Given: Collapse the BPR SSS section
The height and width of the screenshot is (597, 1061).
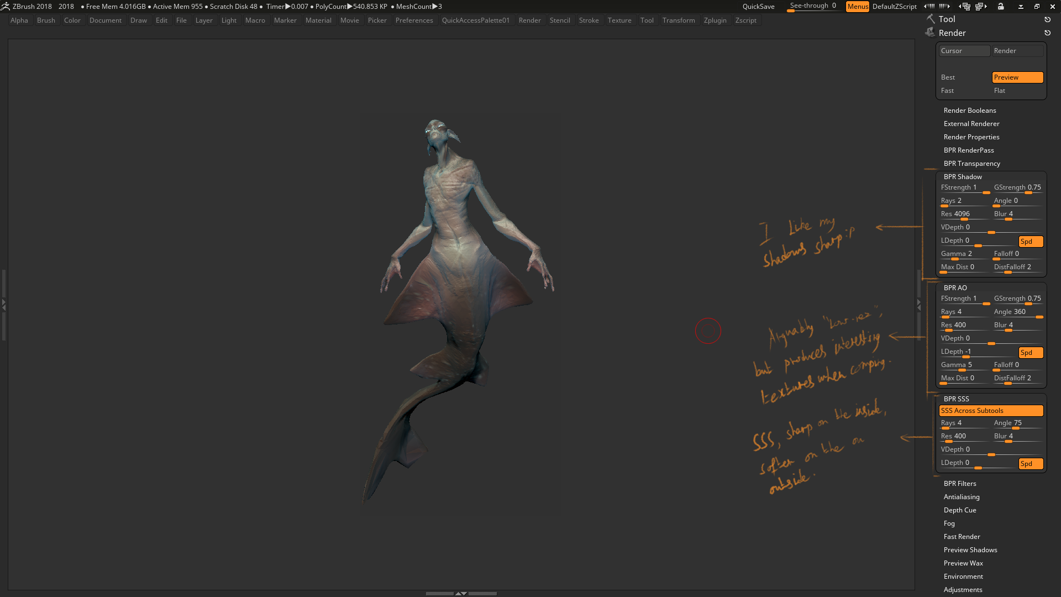Looking at the screenshot, I should 957,399.
